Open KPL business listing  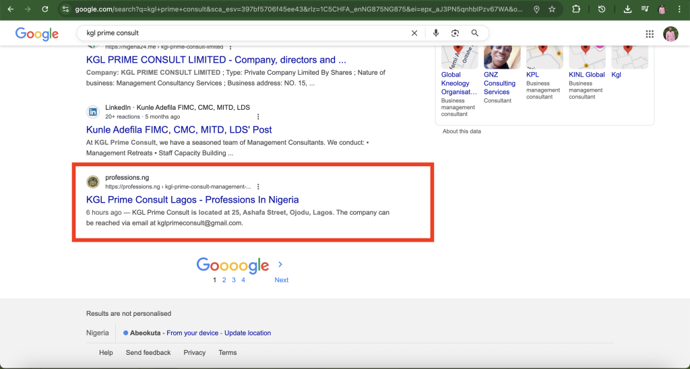(x=532, y=75)
